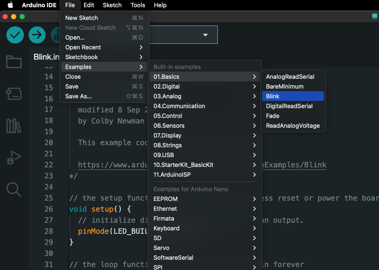This screenshot has width=379, height=270.
Task: Open the Library Manager sidebar icon
Action: click(14, 126)
